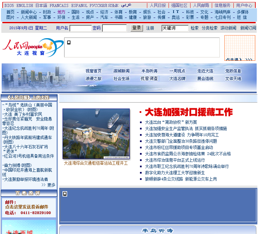Open 滚动新闻 rolling news

228,28
